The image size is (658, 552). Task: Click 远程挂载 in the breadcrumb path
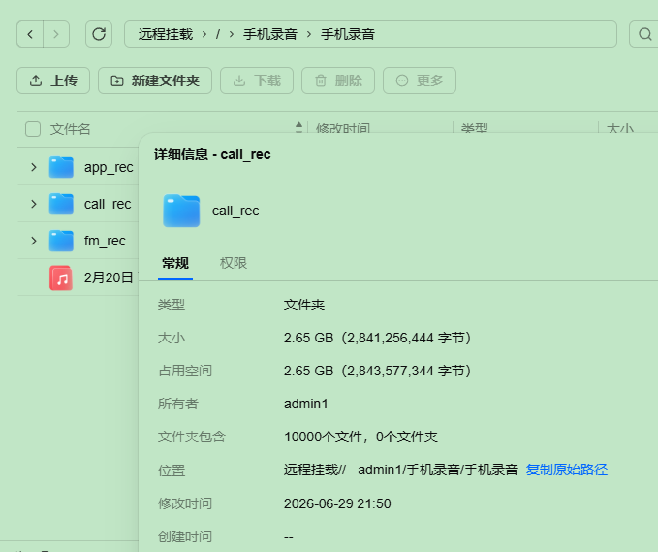tap(166, 34)
